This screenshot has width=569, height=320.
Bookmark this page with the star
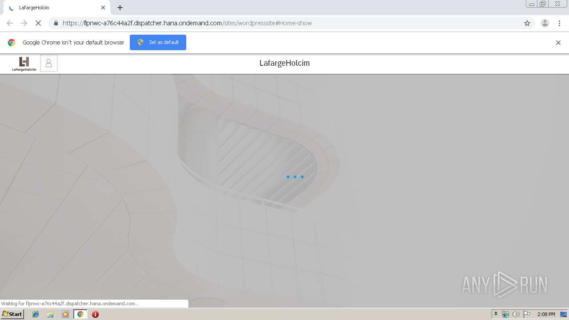[527, 23]
